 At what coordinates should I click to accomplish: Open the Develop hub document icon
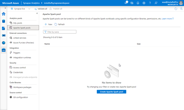click(4, 28)
